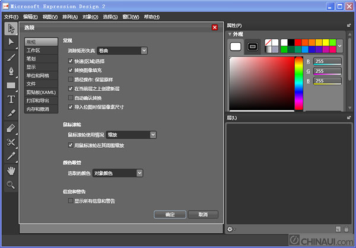Open the 对象(O) menu
This screenshot has height=248, width=356.
[x=90, y=17]
